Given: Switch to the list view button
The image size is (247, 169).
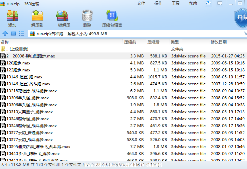Looking at the screenshot, I should (22, 34).
